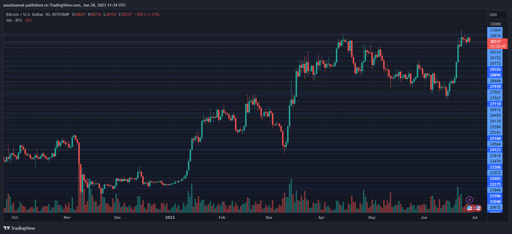Select the 22683 price level label
The height and width of the screenshot is (234, 512).
click(495, 178)
